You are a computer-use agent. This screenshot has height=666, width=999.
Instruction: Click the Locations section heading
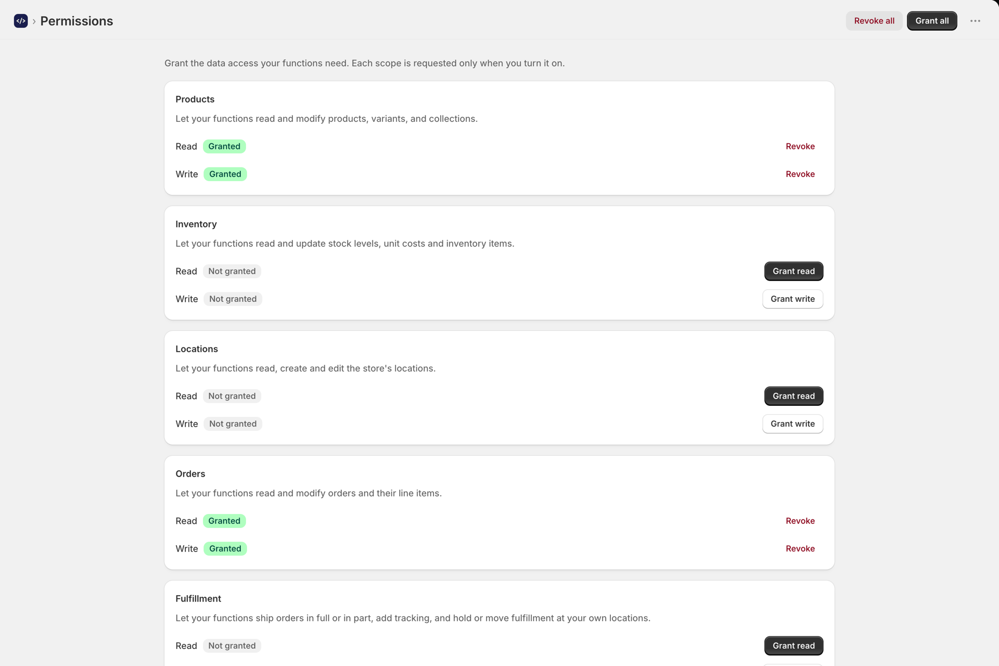click(197, 349)
